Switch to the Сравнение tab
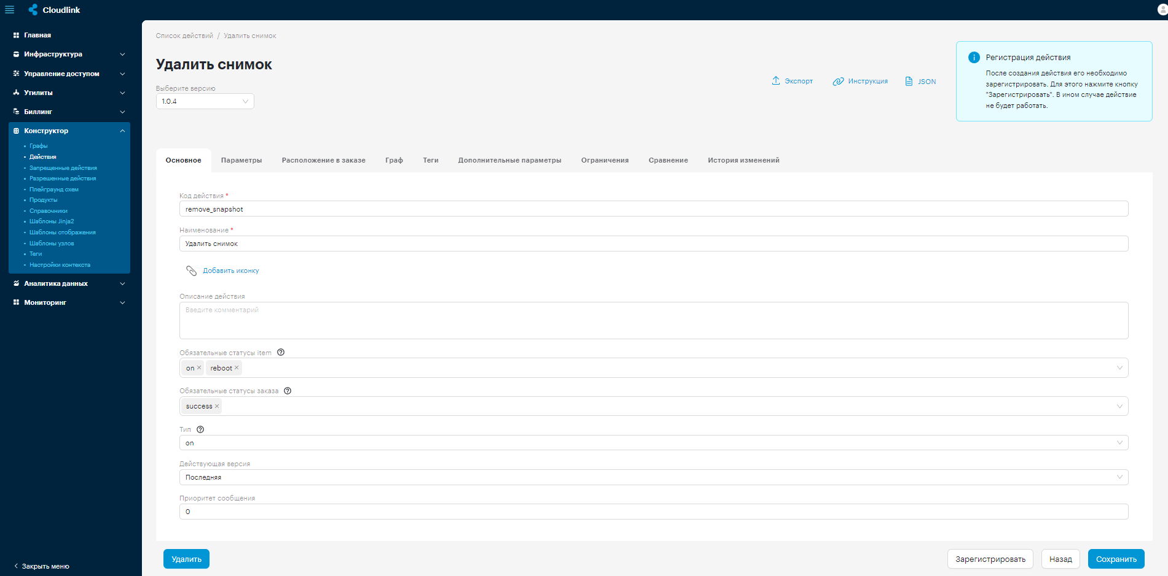1168x576 pixels. coord(668,160)
